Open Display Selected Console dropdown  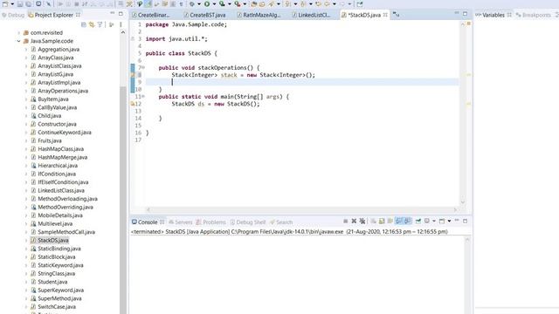click(x=434, y=221)
